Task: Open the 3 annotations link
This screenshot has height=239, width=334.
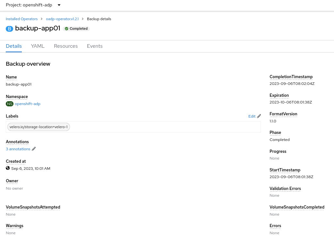Action: pos(18,149)
